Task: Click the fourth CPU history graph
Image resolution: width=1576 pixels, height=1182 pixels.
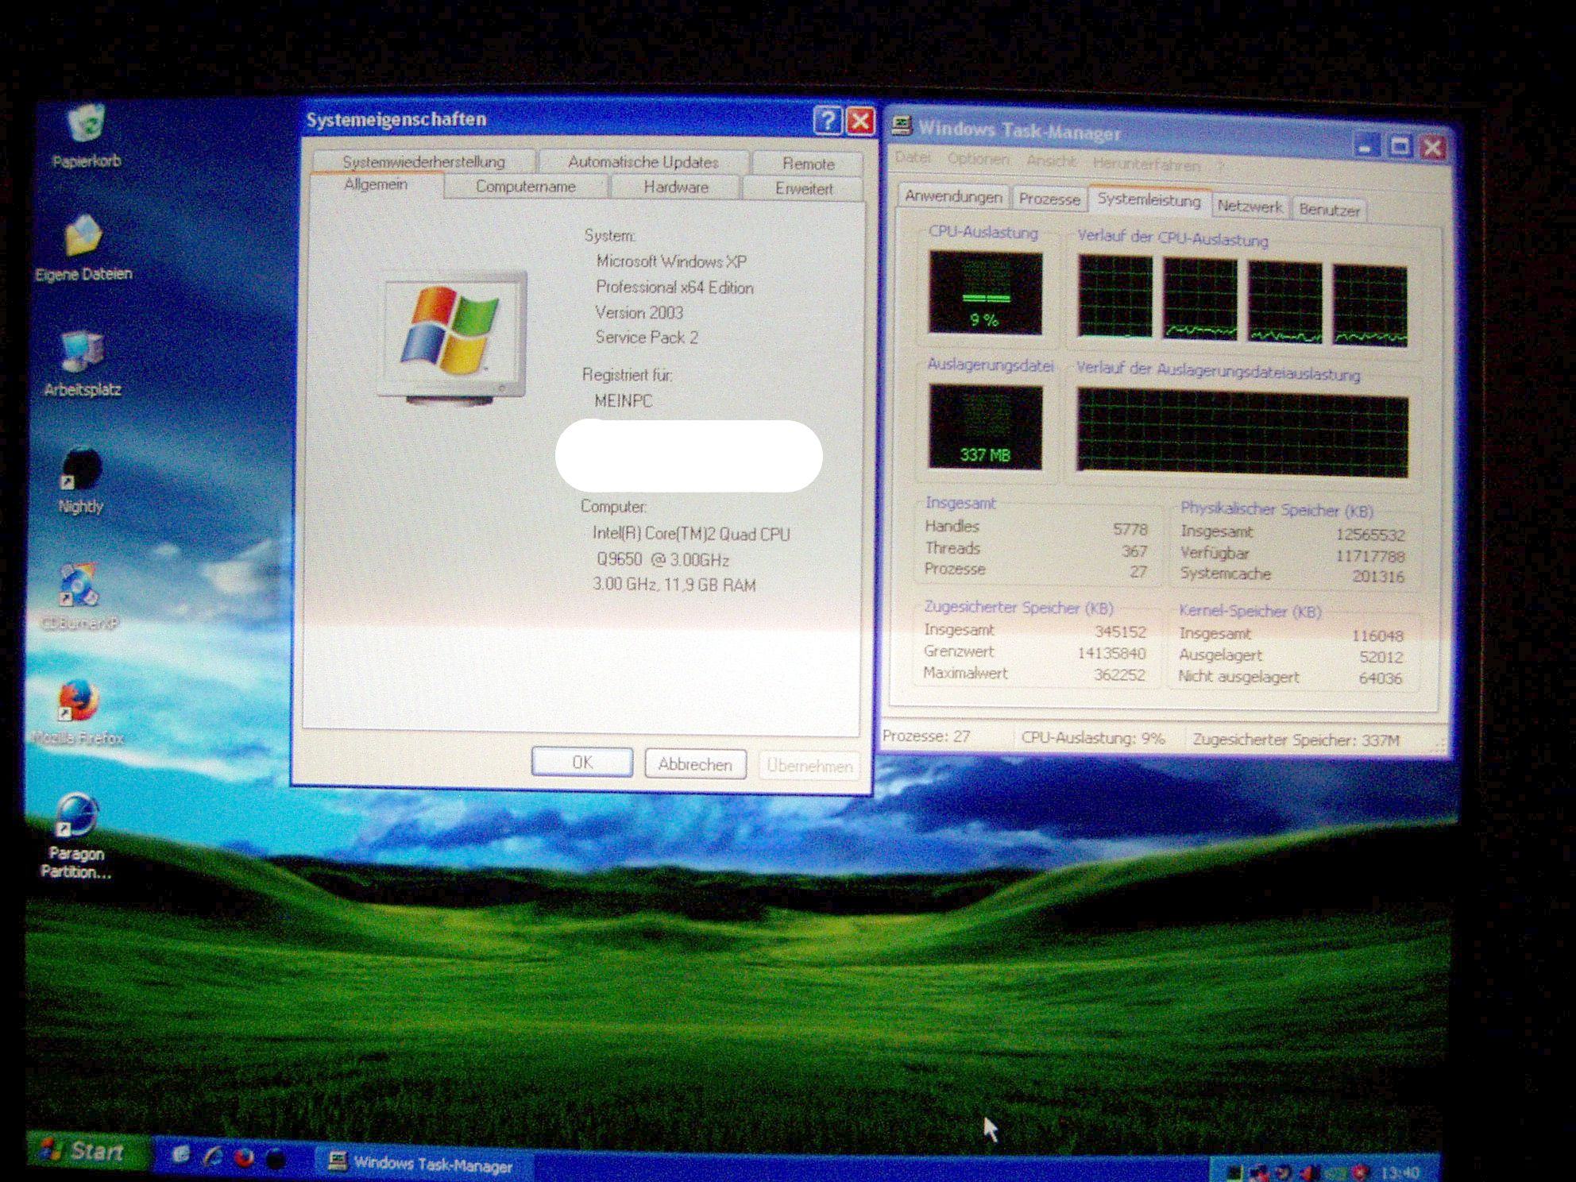Action: (1370, 307)
